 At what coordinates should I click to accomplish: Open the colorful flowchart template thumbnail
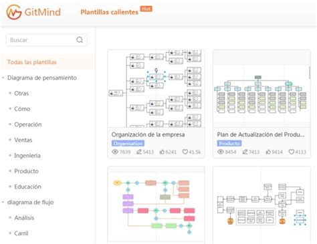coord(156,205)
